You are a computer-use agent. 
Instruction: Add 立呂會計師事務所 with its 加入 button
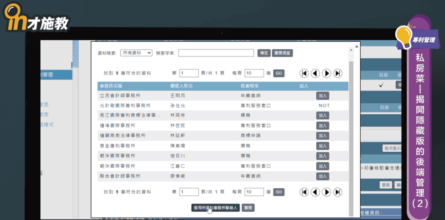tap(323, 96)
